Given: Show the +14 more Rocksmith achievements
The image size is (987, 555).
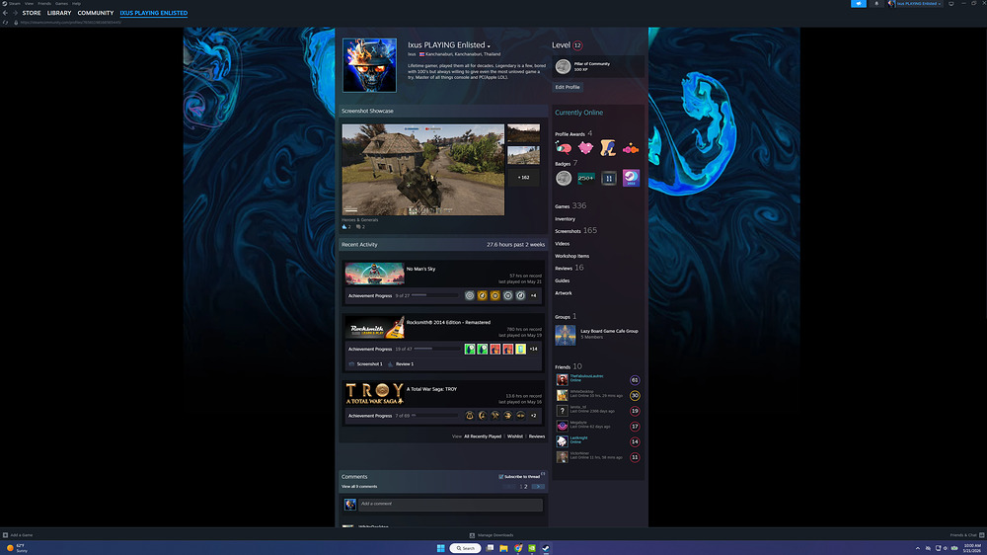Looking at the screenshot, I should pyautogui.click(x=533, y=349).
